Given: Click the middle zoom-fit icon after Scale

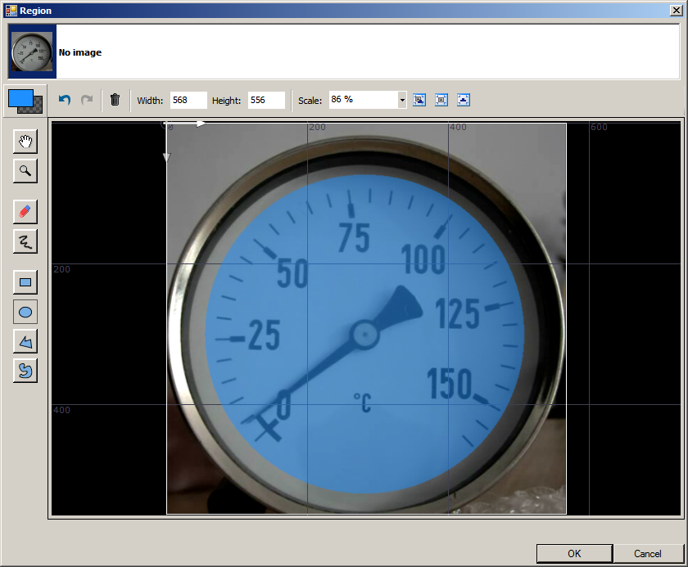Looking at the screenshot, I should [441, 100].
